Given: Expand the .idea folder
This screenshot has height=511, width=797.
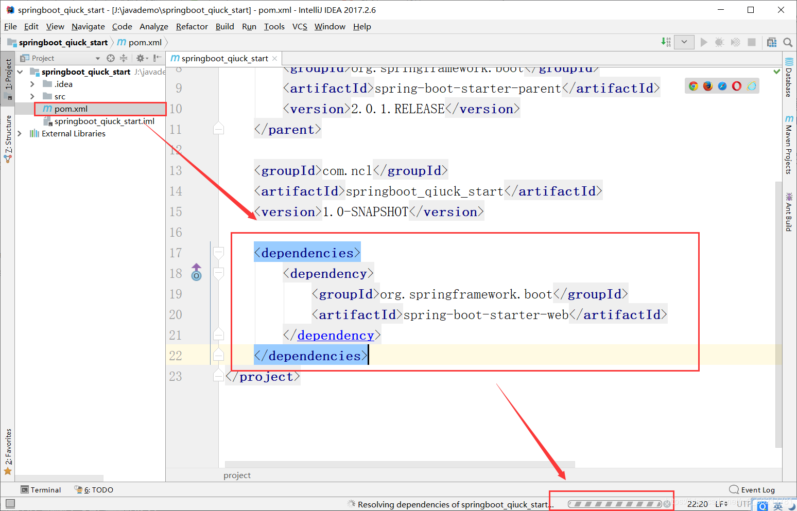Looking at the screenshot, I should click(x=32, y=84).
